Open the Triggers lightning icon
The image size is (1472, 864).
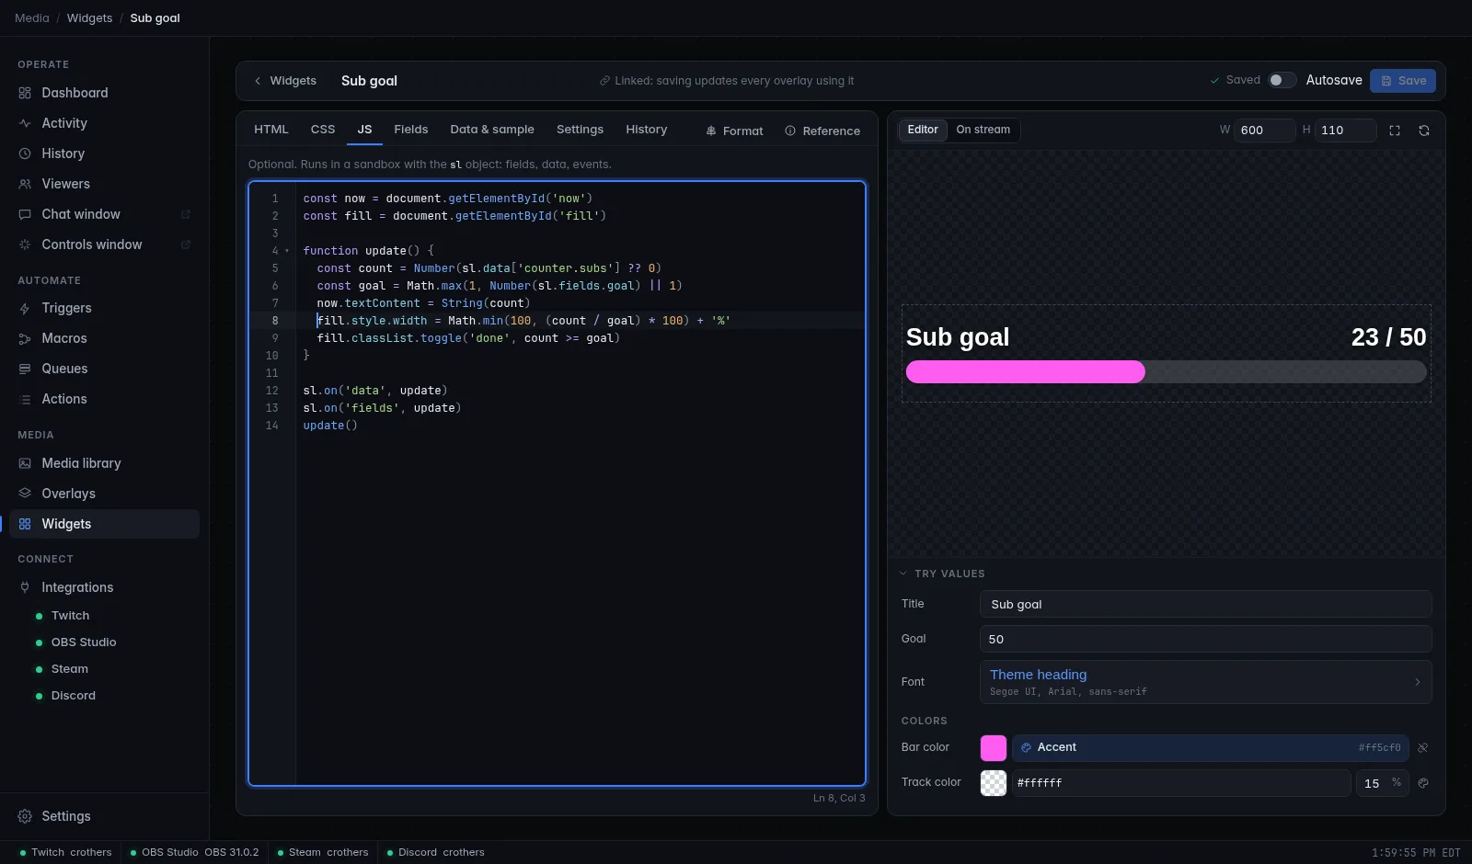click(25, 308)
